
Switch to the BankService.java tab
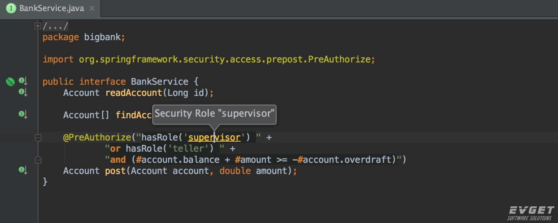click(x=50, y=8)
